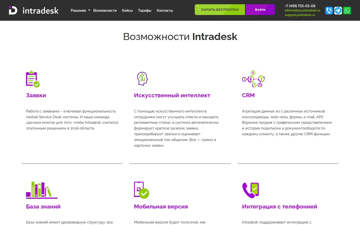Click text 'База знаний имеет древовидную структуру'
The height and width of the screenshot is (225, 360).
pos(66,222)
